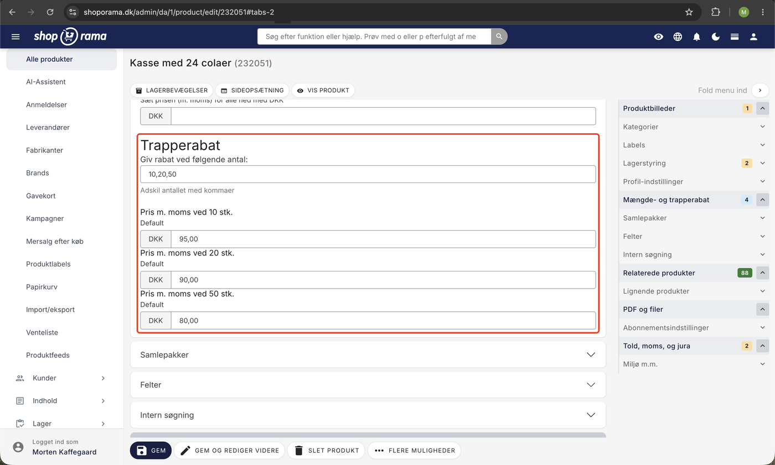This screenshot has height=465, width=775.
Task: Click the Sideopsætning button
Action: [252, 90]
